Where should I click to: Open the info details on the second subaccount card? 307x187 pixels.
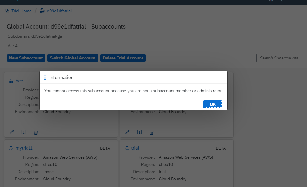coord(140,132)
